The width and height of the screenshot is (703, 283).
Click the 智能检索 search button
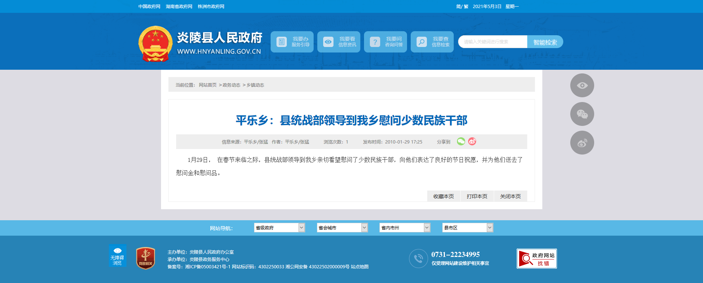pos(545,42)
